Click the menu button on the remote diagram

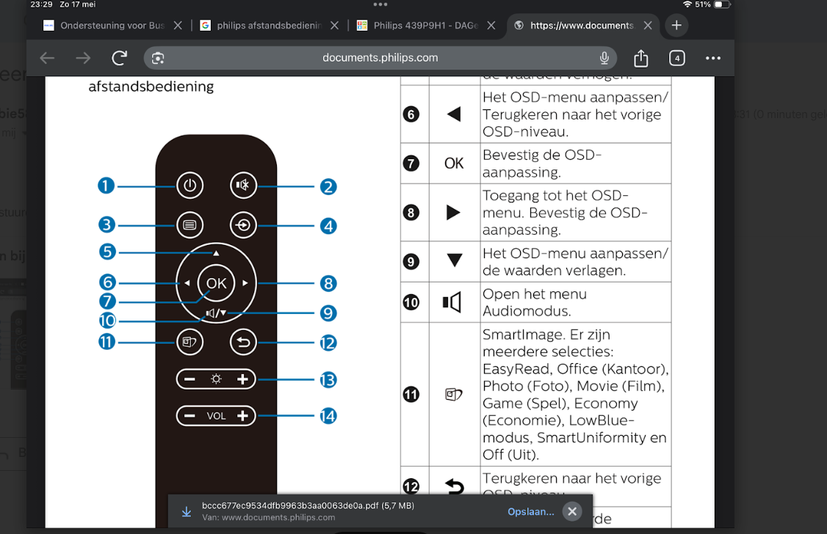click(190, 225)
